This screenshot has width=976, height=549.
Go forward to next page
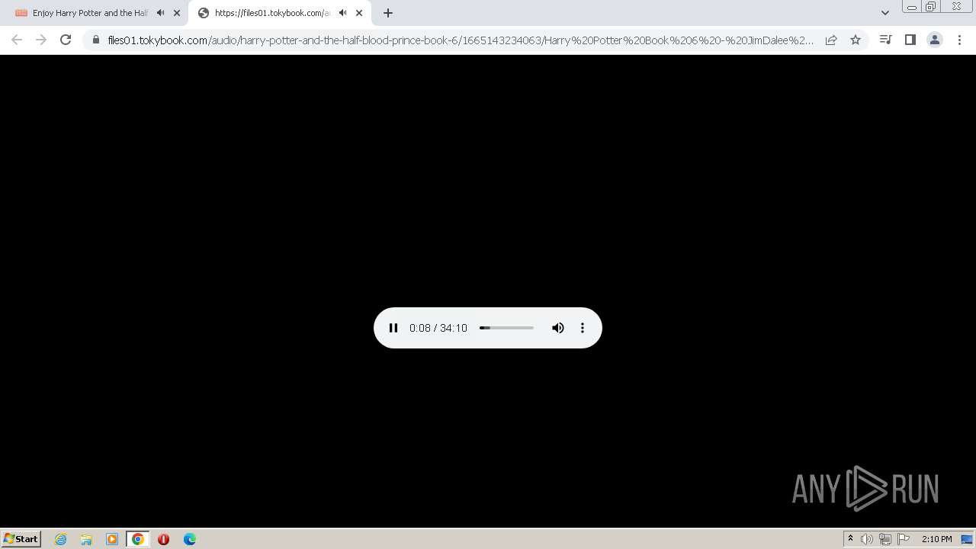click(41, 40)
